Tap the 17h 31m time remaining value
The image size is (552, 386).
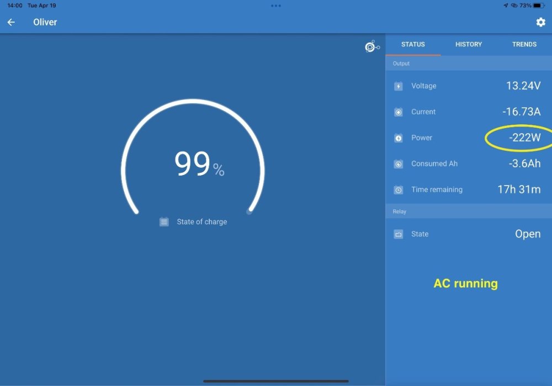519,189
